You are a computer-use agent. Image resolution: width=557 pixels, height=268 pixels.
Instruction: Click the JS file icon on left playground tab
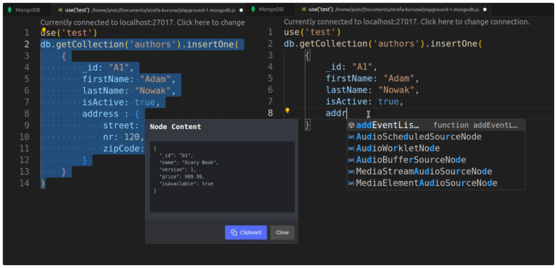[x=60, y=9]
